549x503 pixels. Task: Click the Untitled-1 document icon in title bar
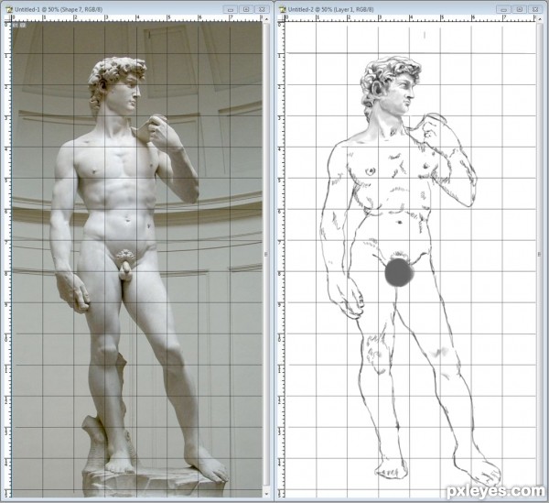9,9
